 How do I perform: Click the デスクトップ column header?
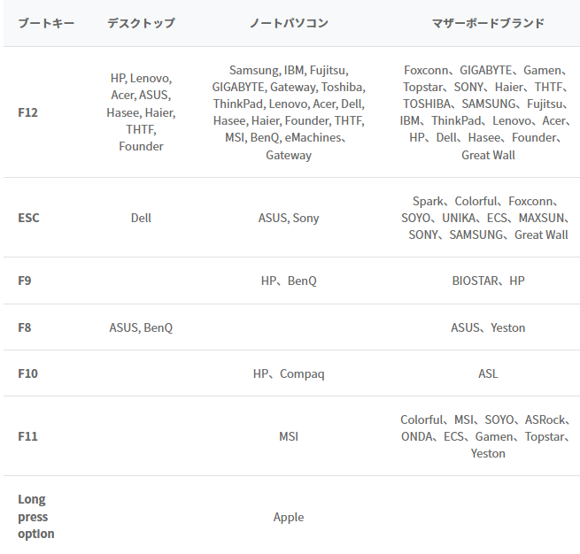(x=141, y=23)
